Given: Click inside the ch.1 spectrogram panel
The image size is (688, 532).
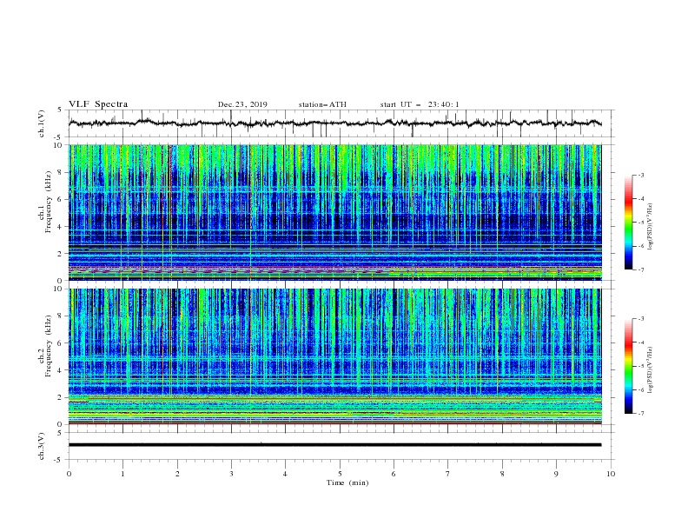Looking at the screenshot, I should point(334,212).
